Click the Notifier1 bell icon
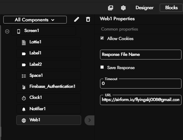 tap(24, 109)
